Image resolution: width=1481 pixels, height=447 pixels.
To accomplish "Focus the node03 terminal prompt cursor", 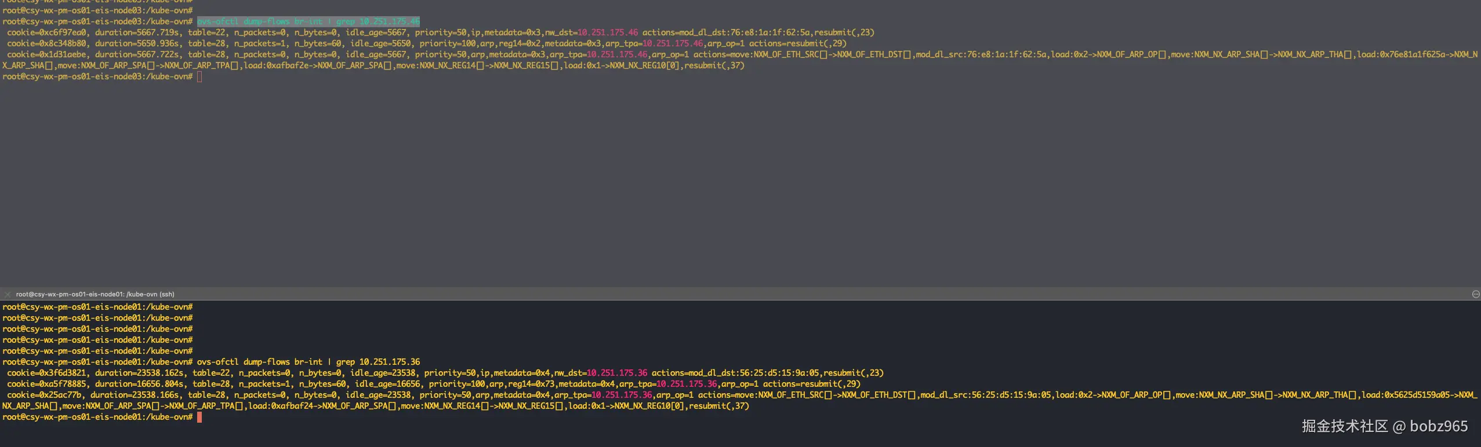I will (x=199, y=76).
